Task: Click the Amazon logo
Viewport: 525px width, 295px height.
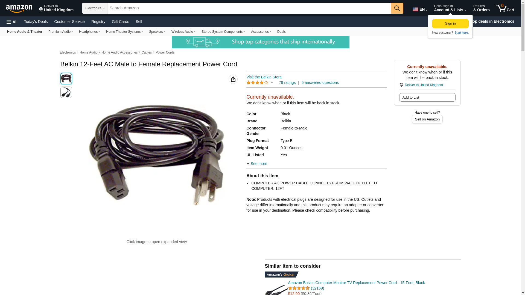Action: point(19,8)
